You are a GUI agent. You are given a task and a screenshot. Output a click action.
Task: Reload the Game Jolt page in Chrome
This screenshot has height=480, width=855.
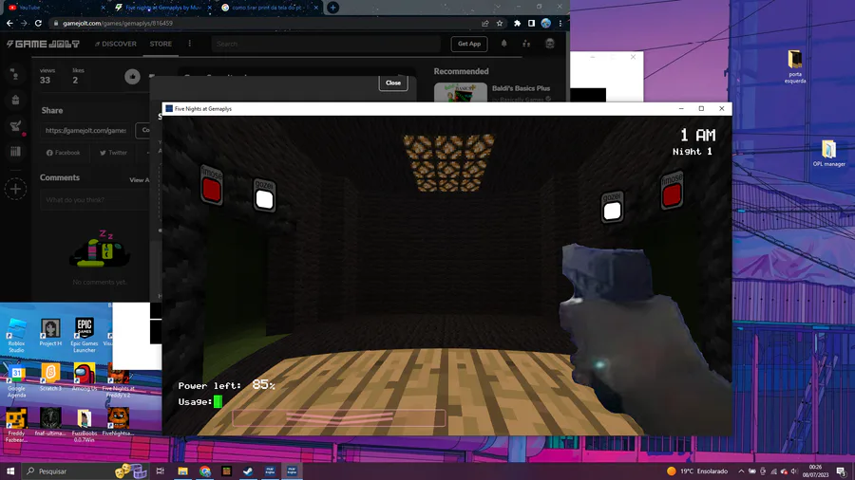[38, 24]
